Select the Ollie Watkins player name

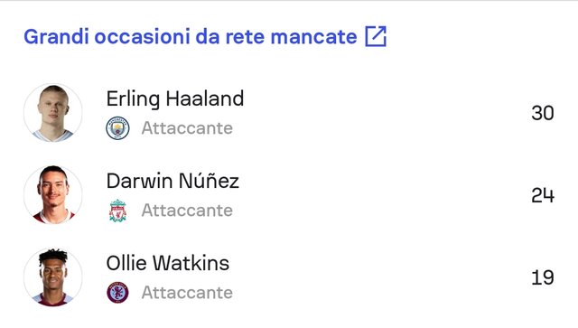(x=168, y=263)
